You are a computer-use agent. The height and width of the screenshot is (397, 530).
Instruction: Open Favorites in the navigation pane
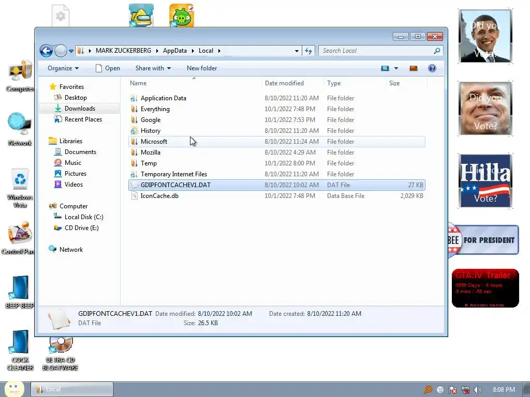tap(67, 87)
